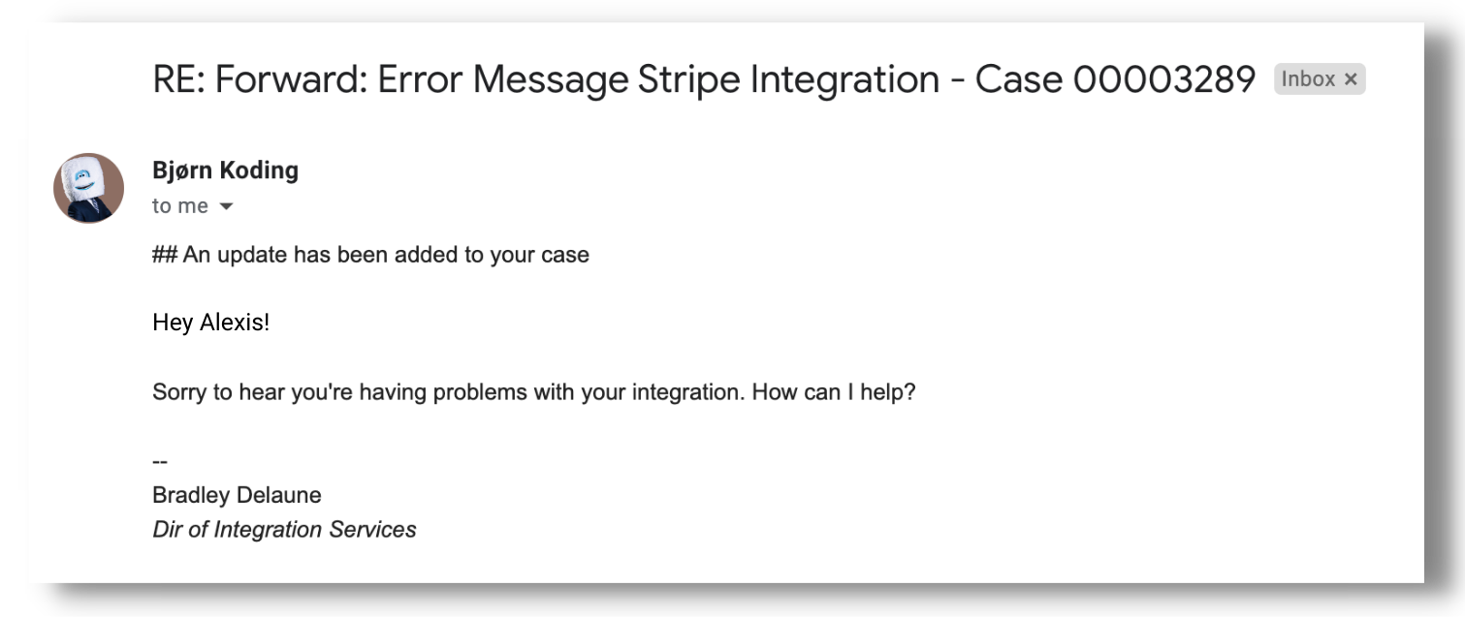Image resolution: width=1465 pixels, height=618 pixels.
Task: Select the update notification header line
Action: (371, 254)
